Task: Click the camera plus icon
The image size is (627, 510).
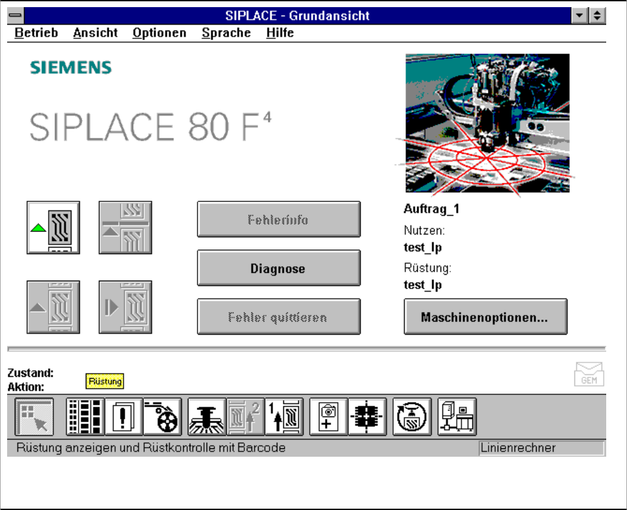Action: (329, 417)
